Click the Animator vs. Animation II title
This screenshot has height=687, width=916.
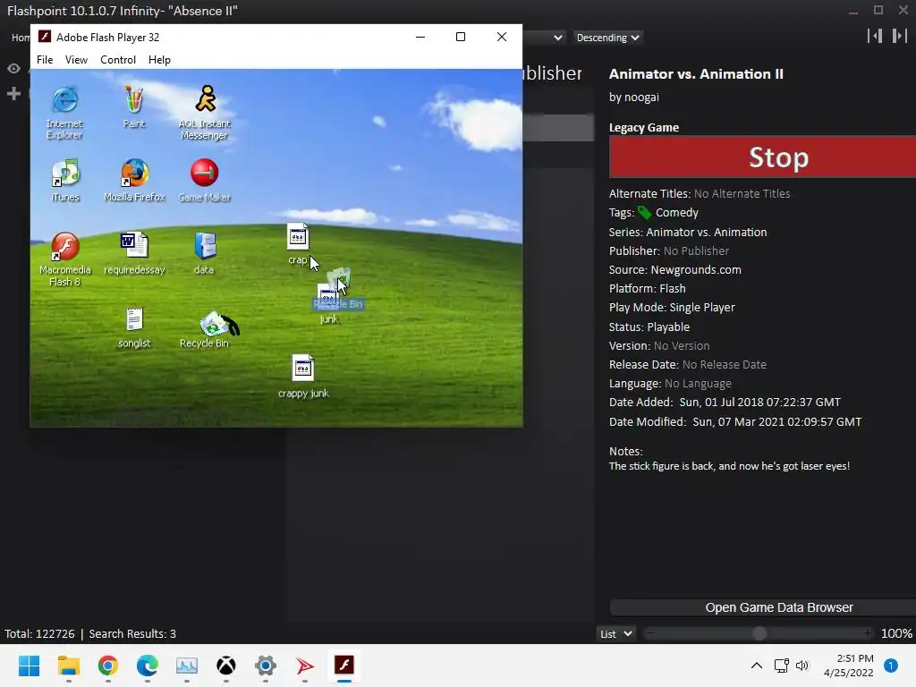[696, 74]
